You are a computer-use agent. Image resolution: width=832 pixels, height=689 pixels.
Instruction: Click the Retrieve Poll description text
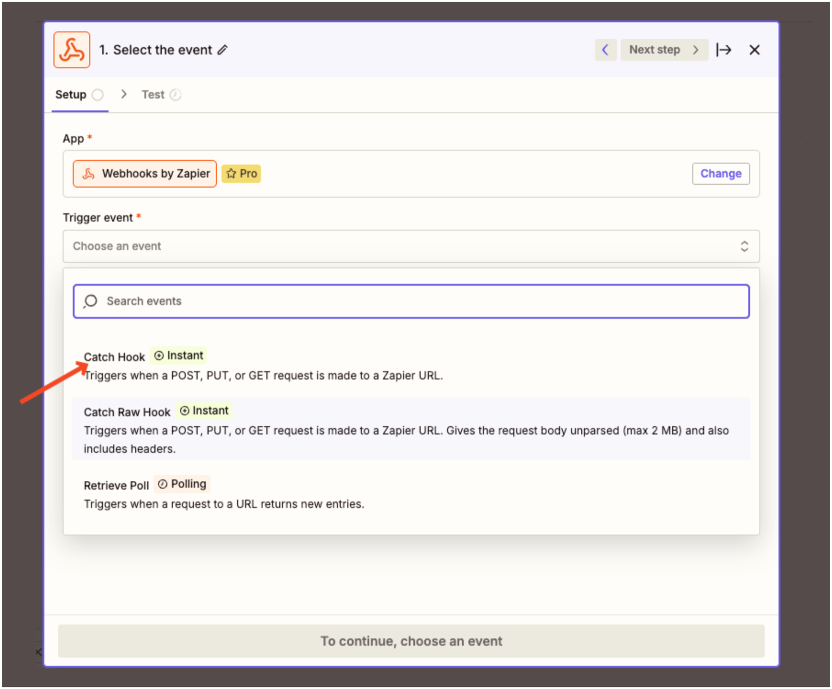point(224,504)
